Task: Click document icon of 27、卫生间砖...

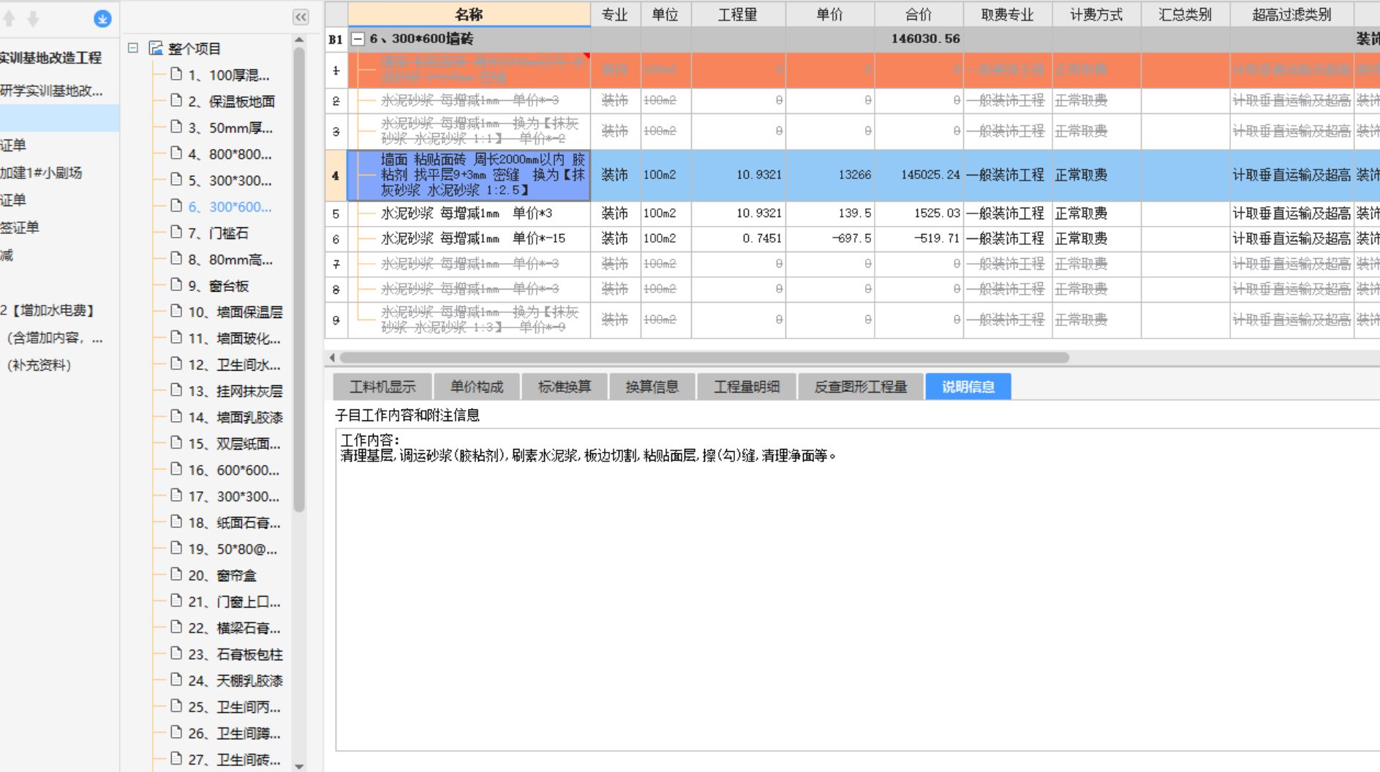Action: click(x=176, y=758)
